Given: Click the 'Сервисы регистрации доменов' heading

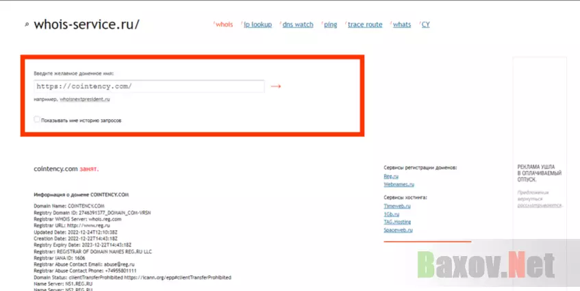Looking at the screenshot, I should pos(420,168).
